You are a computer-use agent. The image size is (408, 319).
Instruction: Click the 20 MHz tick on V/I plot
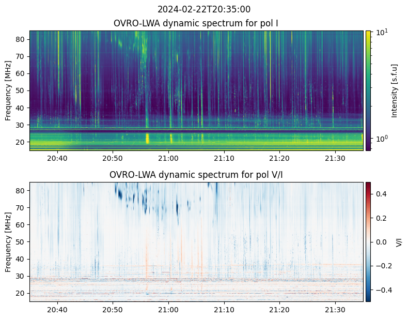tap(21, 293)
